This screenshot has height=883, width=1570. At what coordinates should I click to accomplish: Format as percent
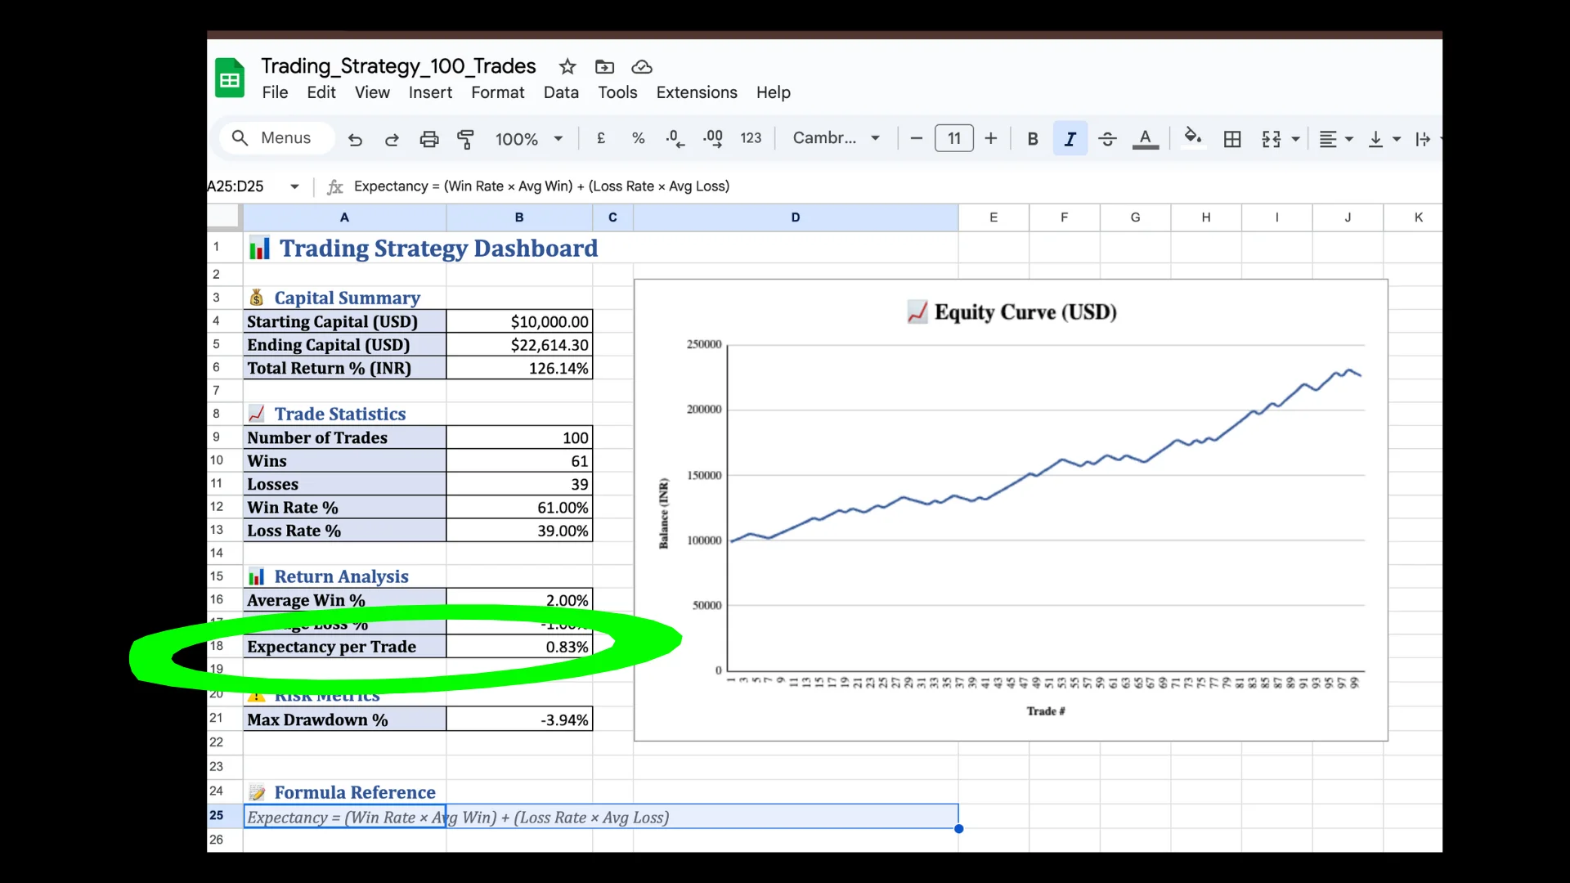coord(639,138)
